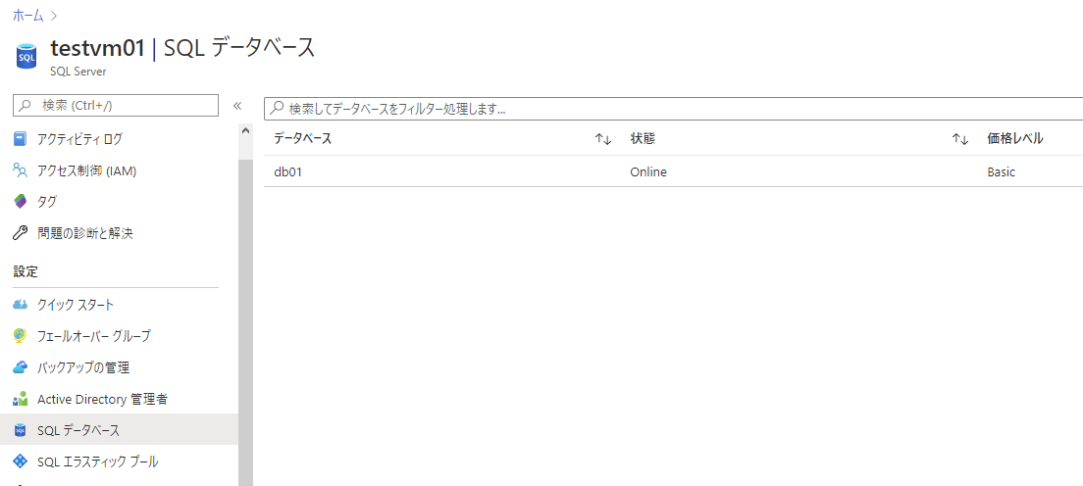Click the クイック スタート cloud icon
The height and width of the screenshot is (486, 1083).
click(20, 305)
